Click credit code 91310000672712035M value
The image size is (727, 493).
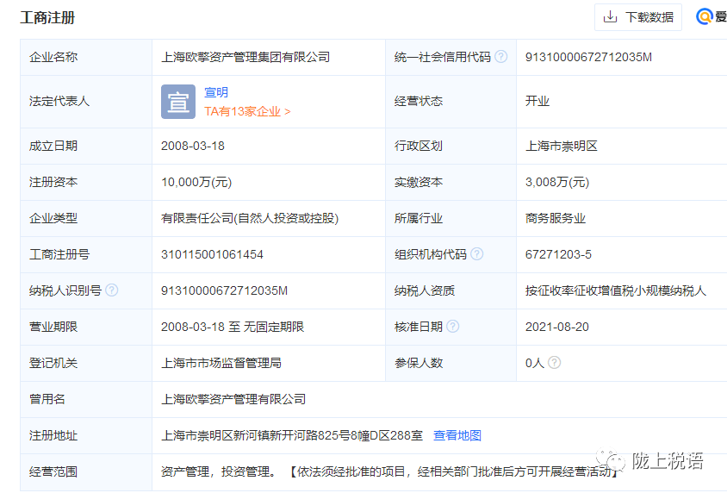[x=588, y=57]
